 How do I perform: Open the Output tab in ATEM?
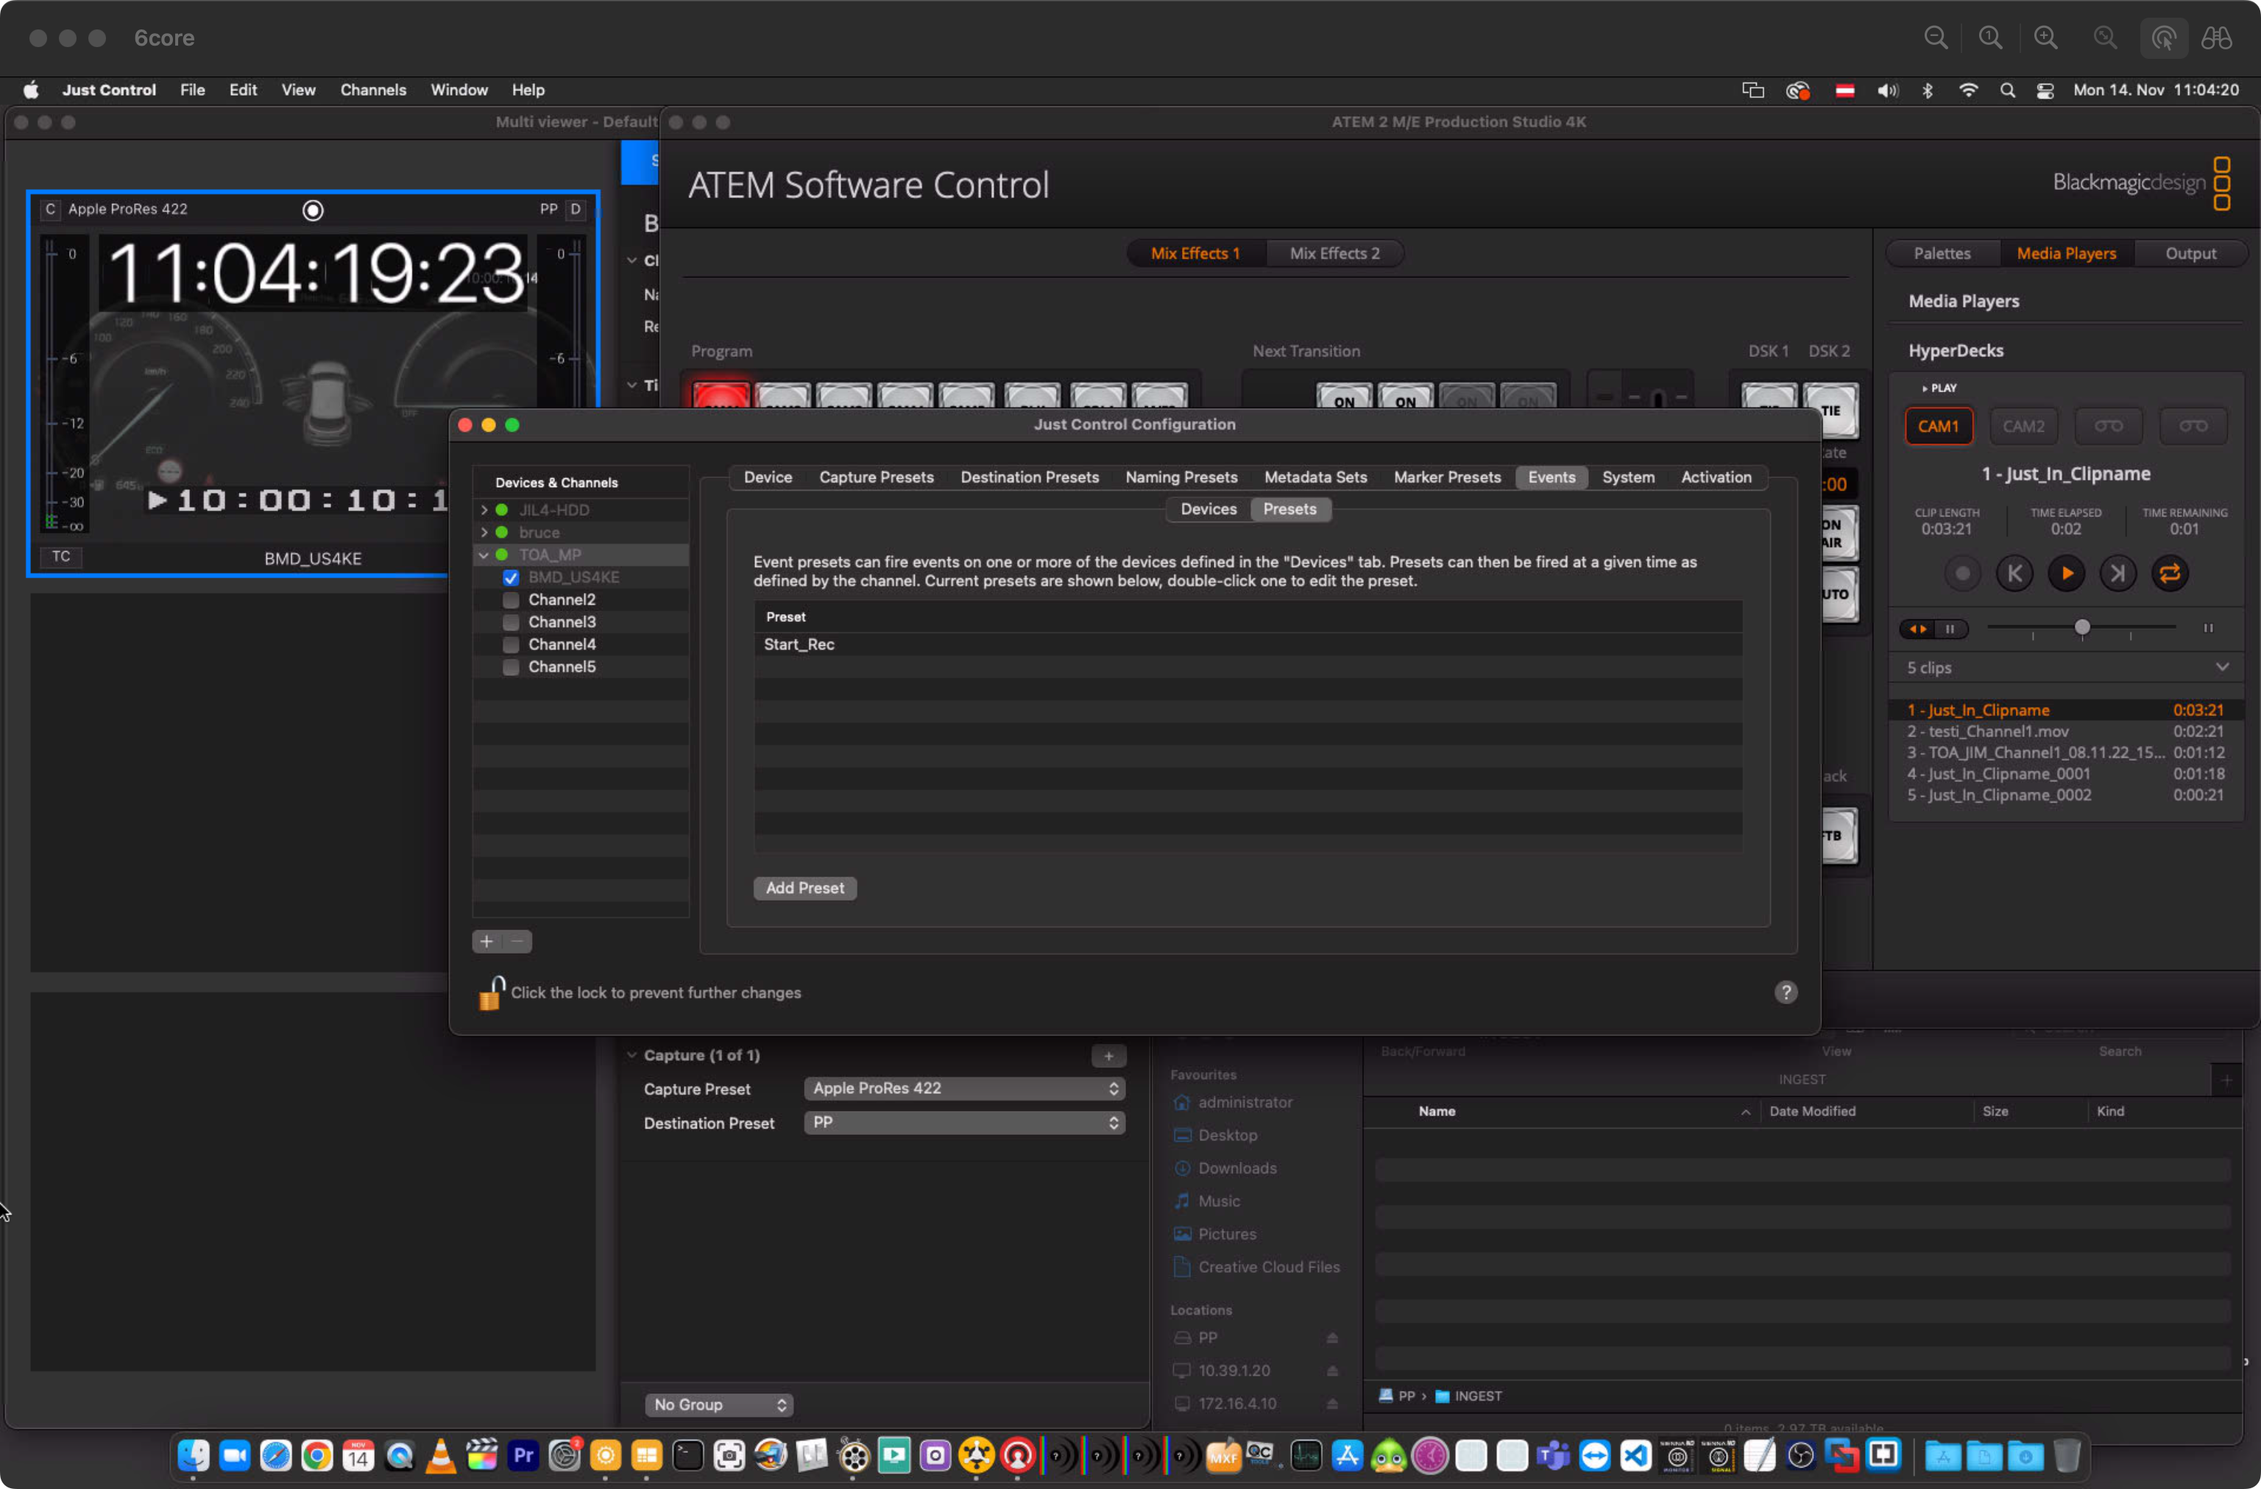point(2190,254)
